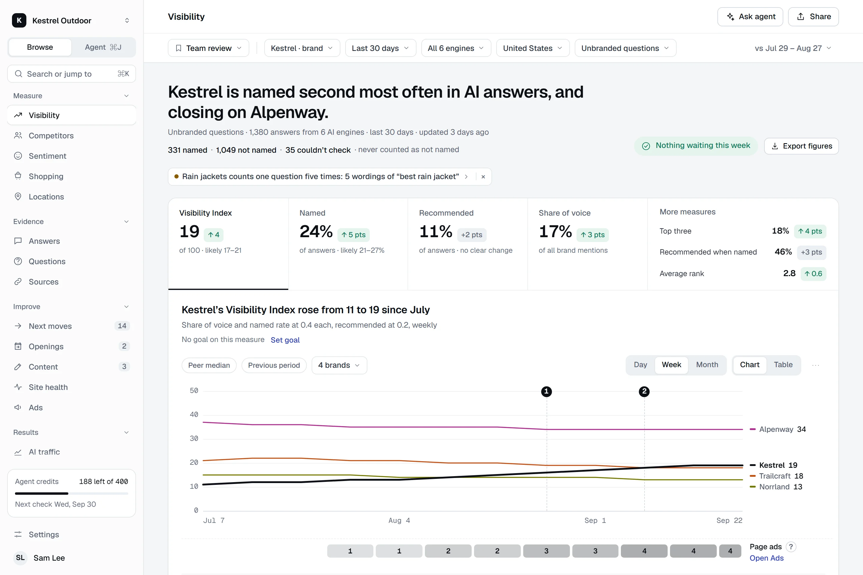
Task: Switch chart granularity to Month
Action: pos(707,365)
